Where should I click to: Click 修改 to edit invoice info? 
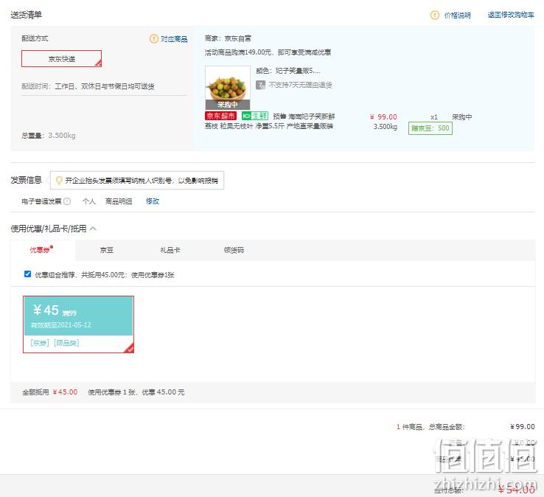click(153, 201)
